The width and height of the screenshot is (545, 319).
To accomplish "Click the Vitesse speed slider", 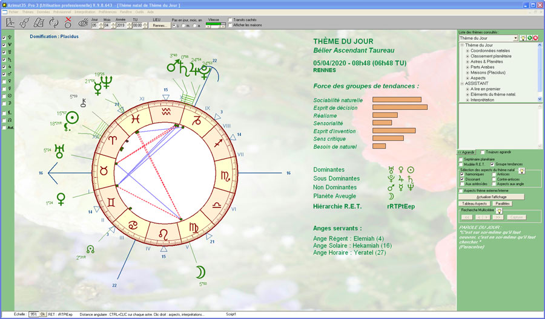I will [216, 25].
